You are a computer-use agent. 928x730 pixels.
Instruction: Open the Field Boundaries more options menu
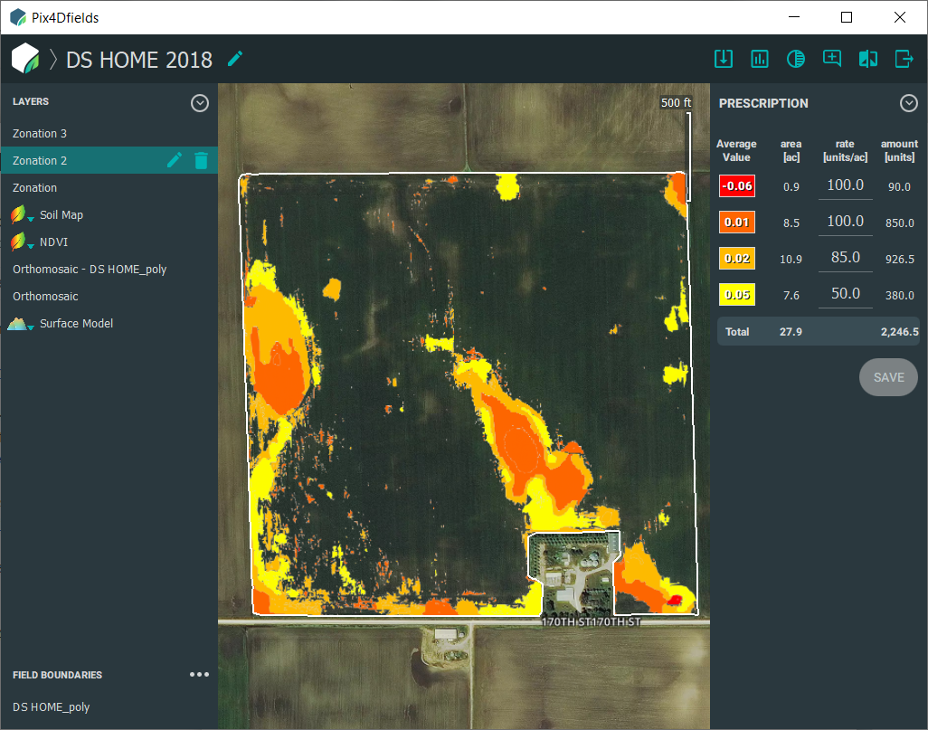tap(199, 674)
